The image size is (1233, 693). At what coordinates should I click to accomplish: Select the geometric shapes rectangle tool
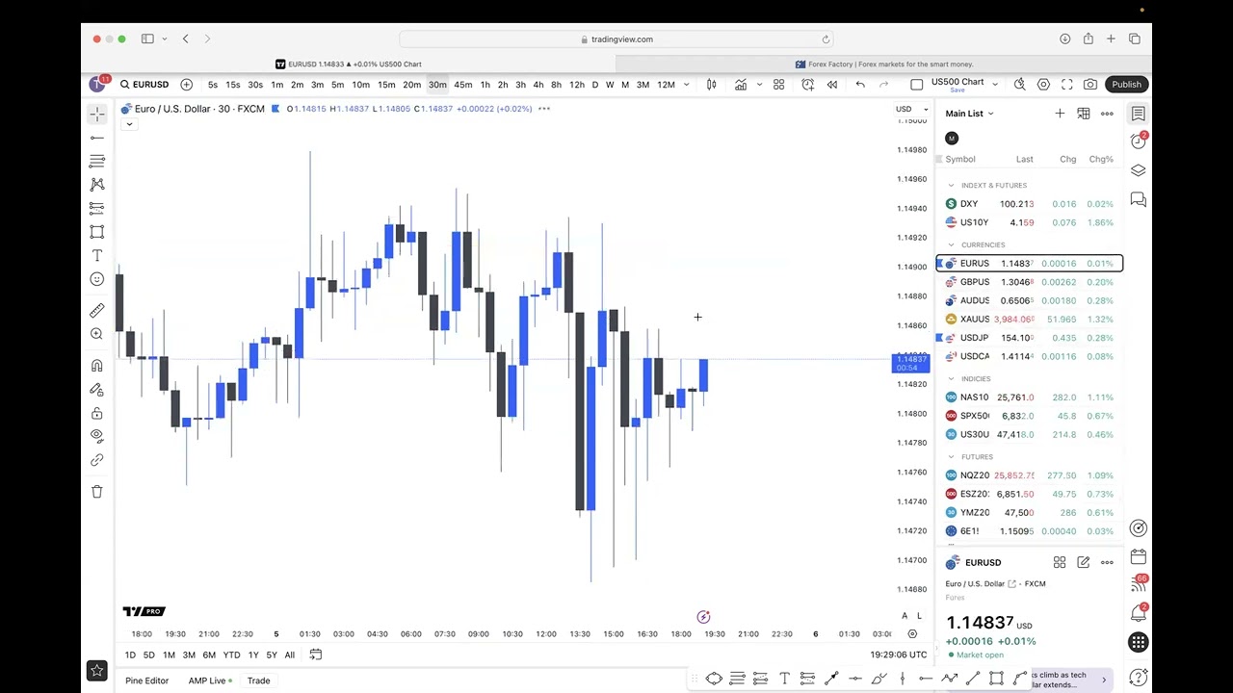(97, 232)
